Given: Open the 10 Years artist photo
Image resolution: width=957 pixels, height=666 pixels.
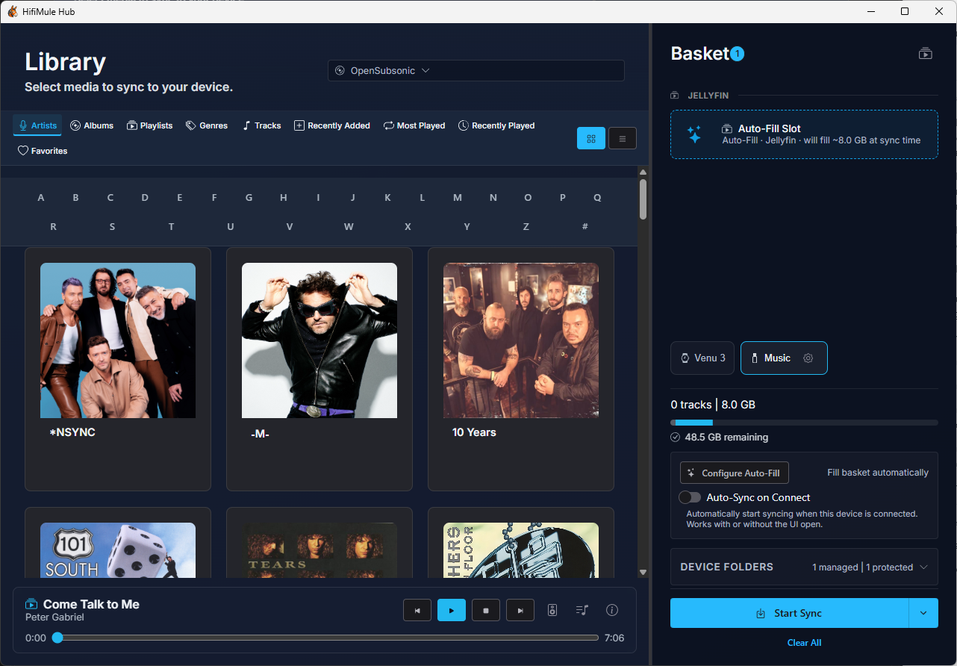Looking at the screenshot, I should [x=521, y=340].
